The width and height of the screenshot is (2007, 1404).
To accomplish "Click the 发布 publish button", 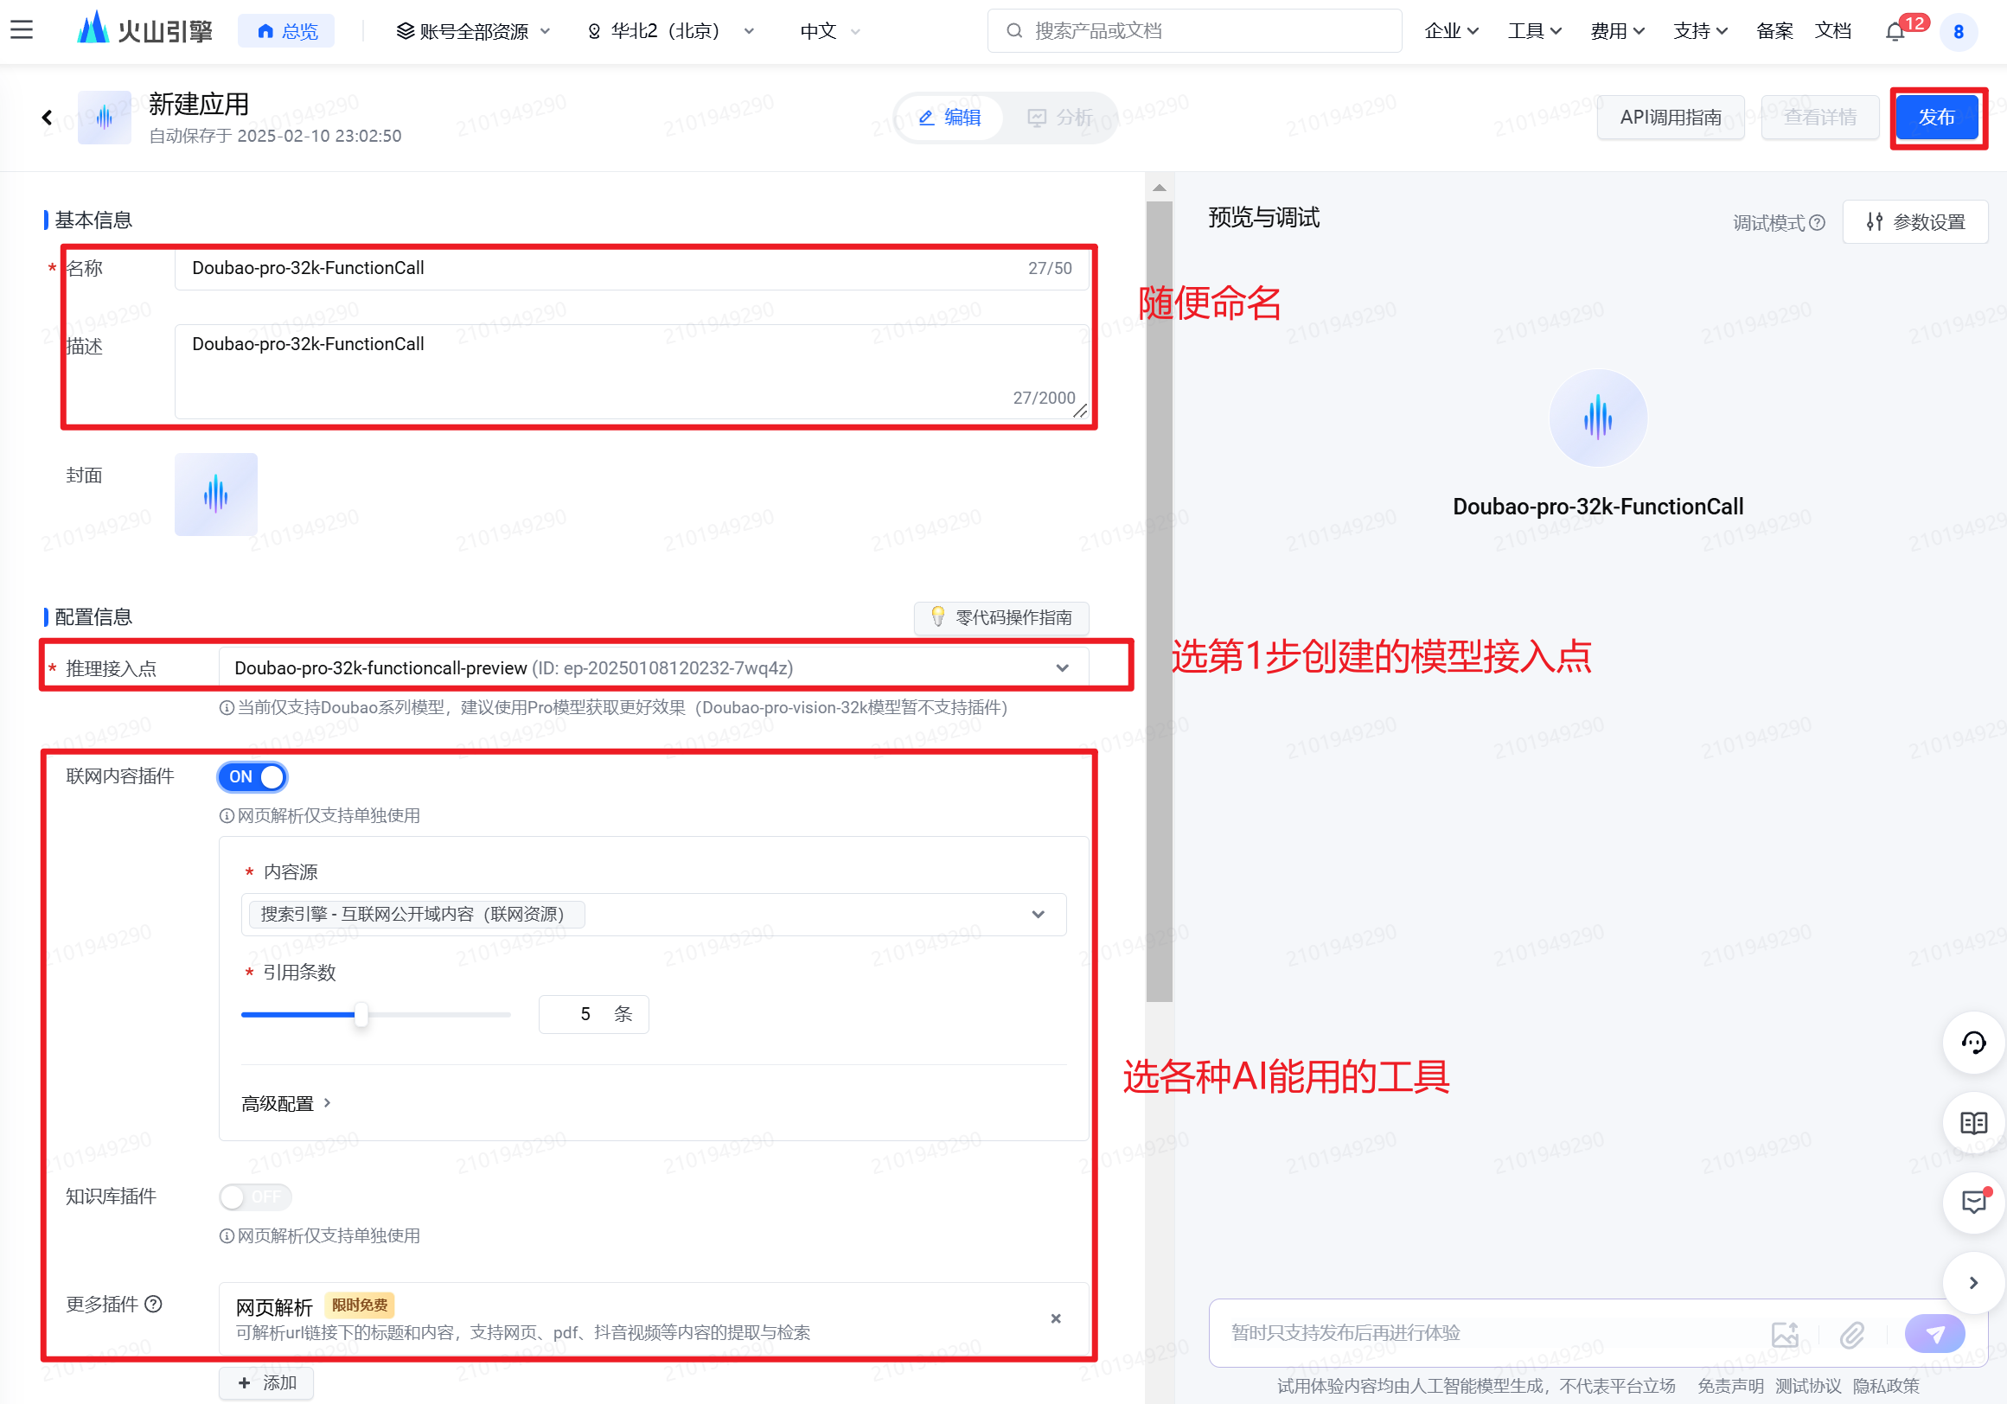I will tap(1936, 117).
